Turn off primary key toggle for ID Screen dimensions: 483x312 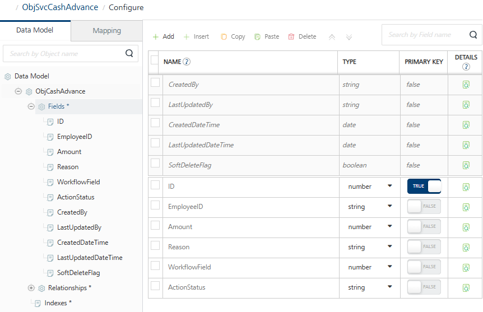pos(424,187)
